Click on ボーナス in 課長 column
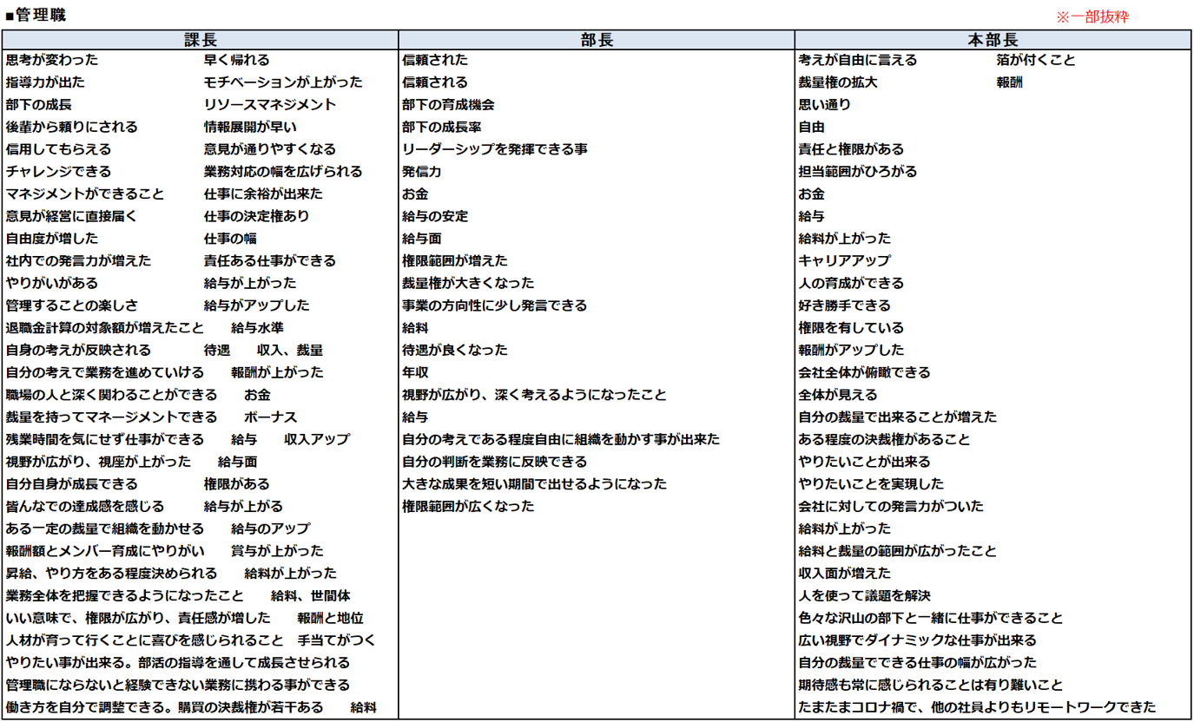Viewport: 1194px width, 722px height. point(270,417)
